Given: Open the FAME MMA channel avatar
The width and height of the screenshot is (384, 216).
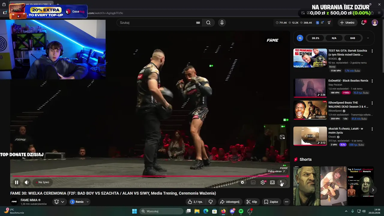Looking at the screenshot, I should coord(14,202).
